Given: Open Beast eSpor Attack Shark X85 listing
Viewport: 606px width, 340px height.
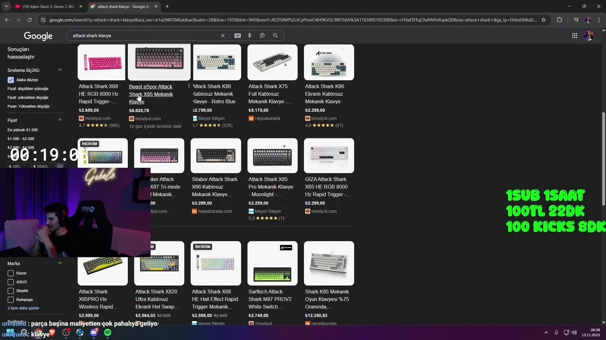Looking at the screenshot, I should (151, 94).
